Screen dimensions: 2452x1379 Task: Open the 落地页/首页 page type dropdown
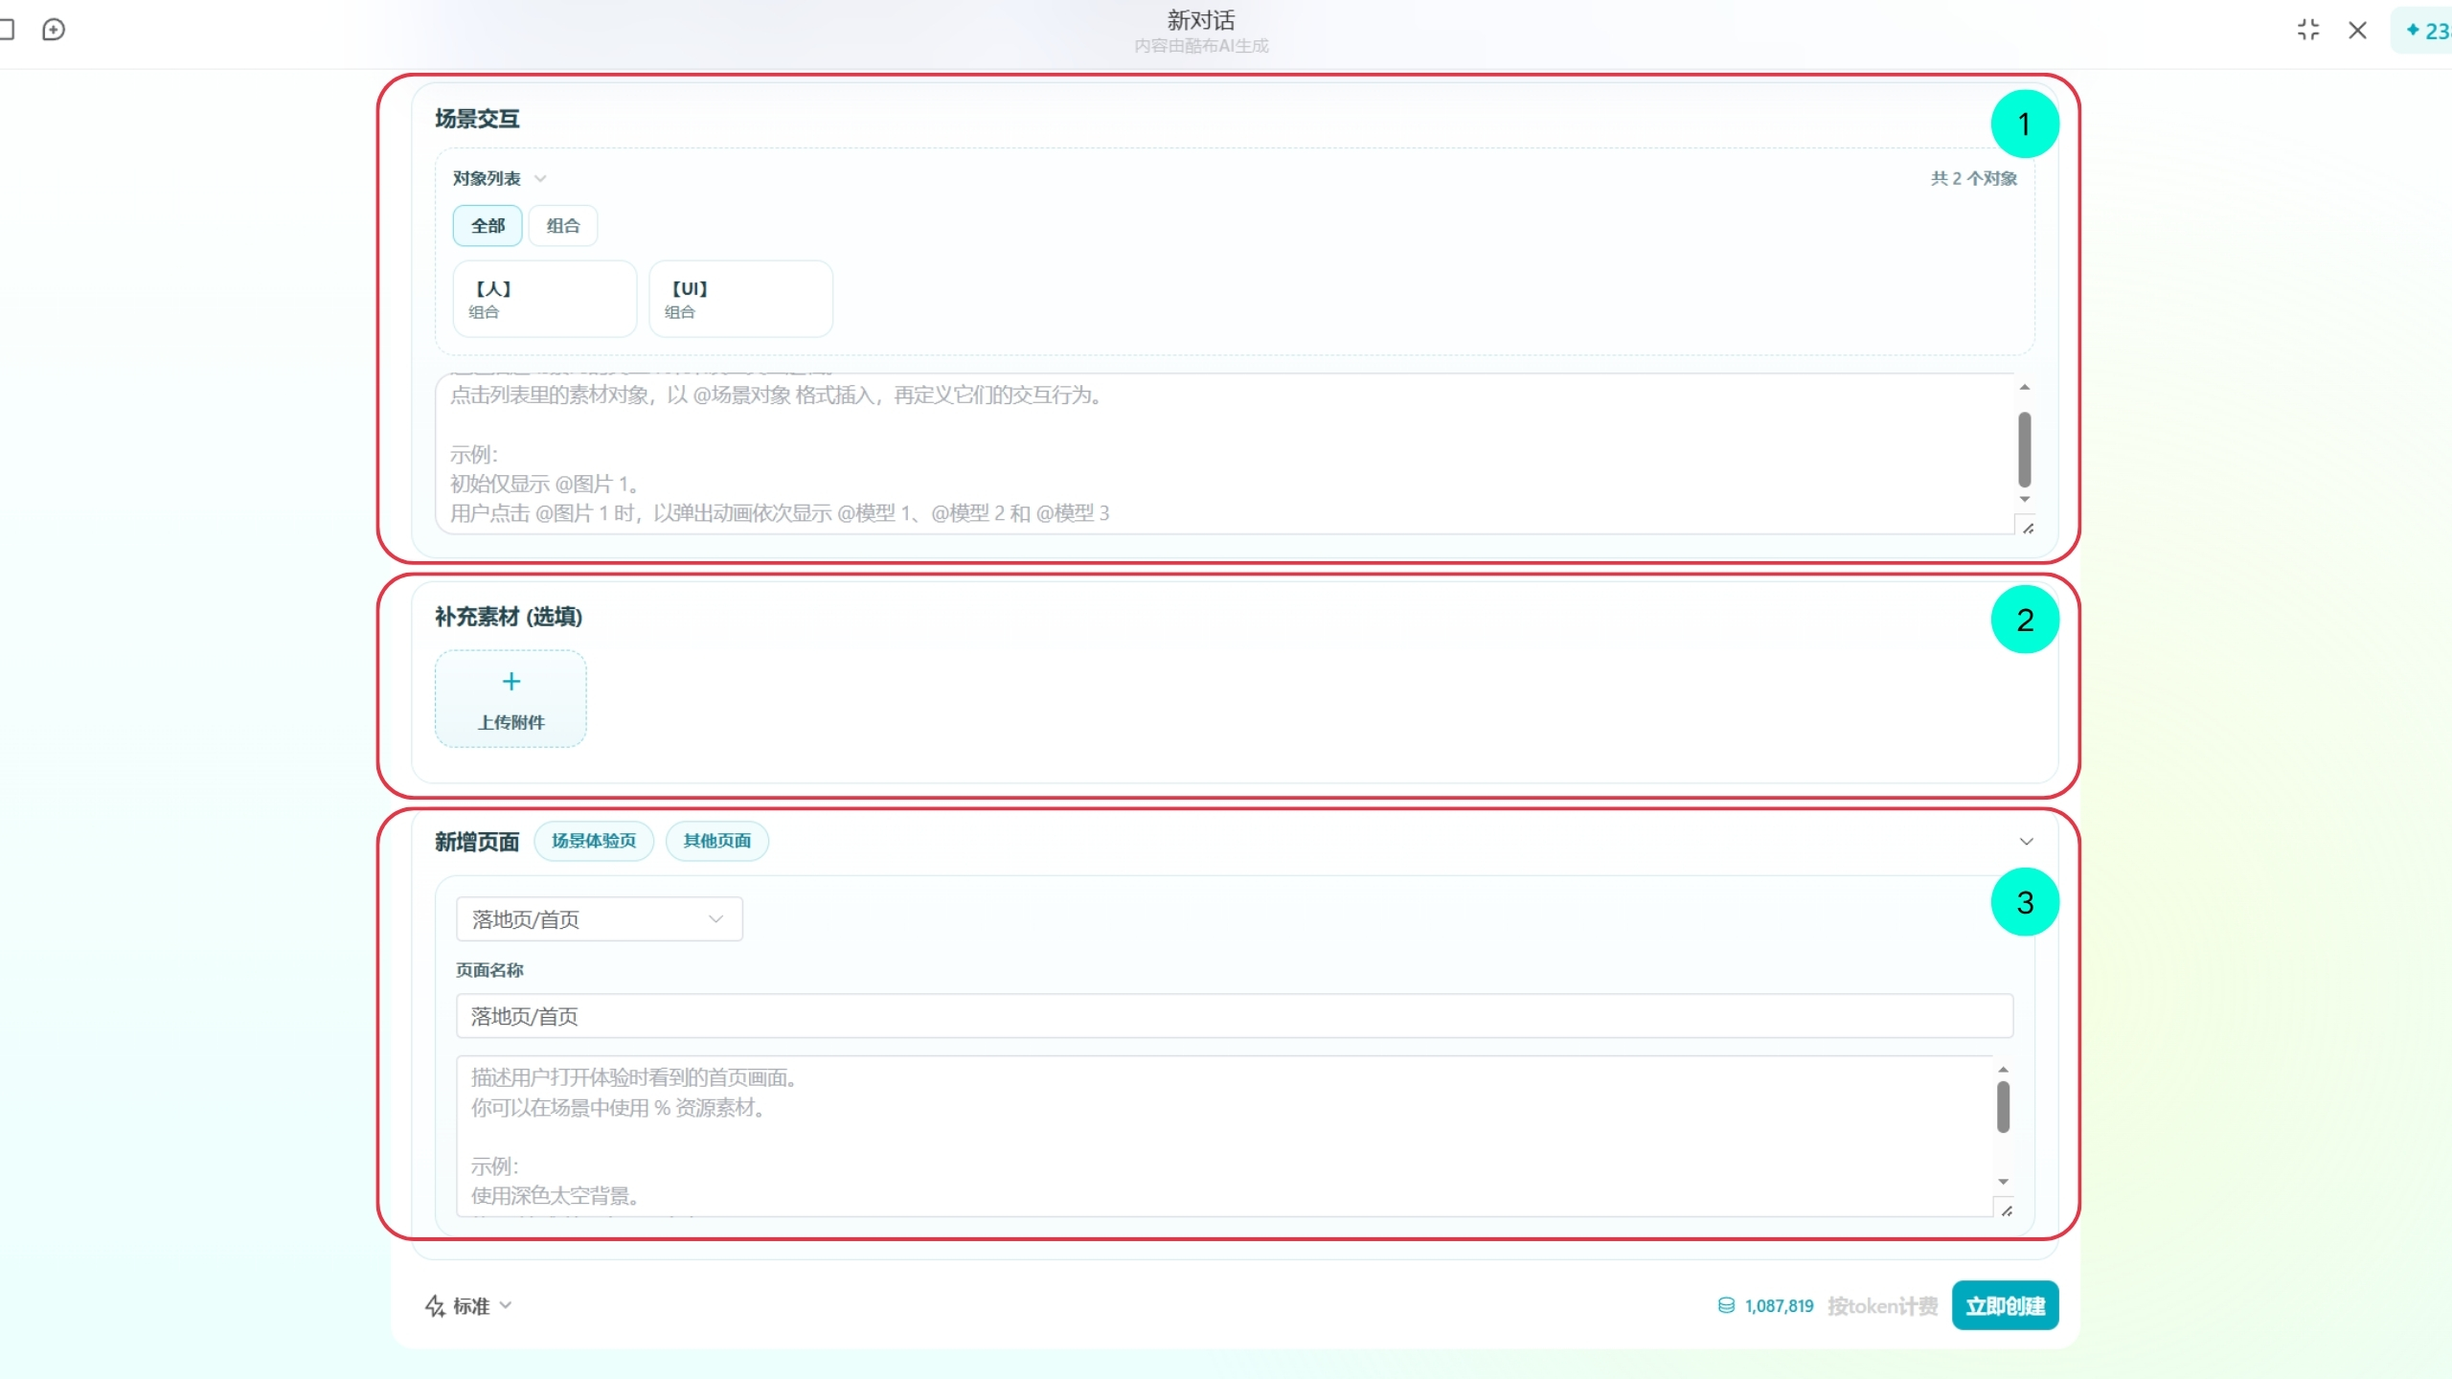(600, 919)
